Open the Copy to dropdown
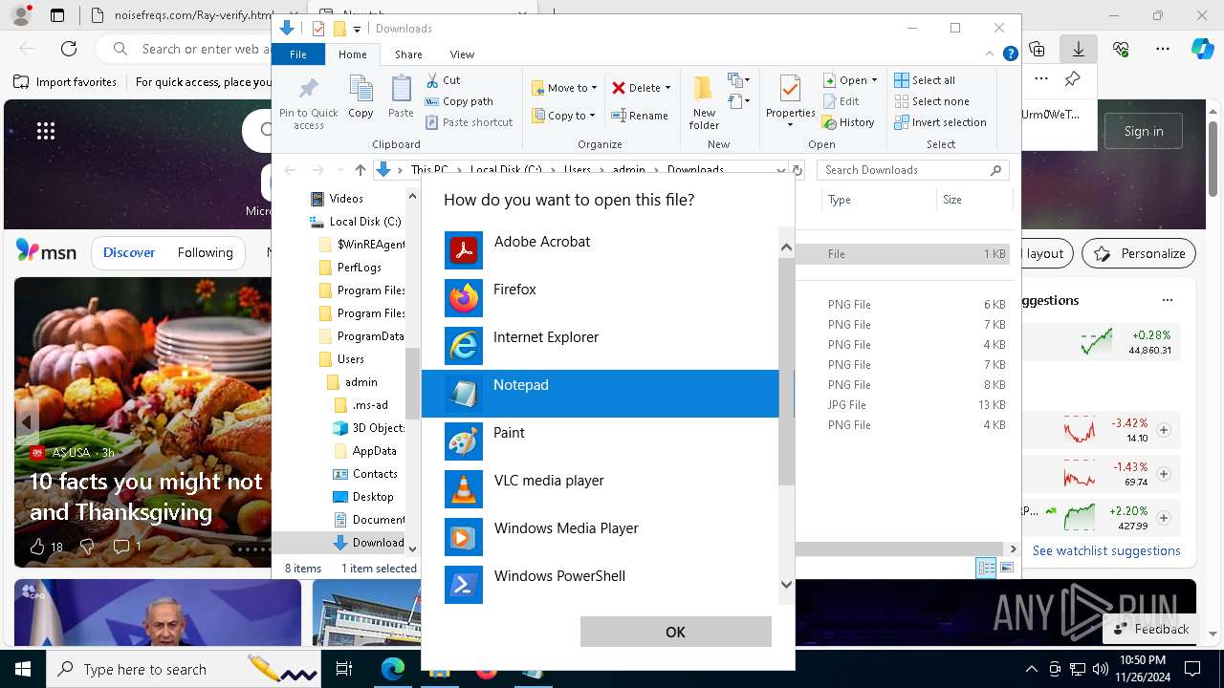 [x=564, y=116]
